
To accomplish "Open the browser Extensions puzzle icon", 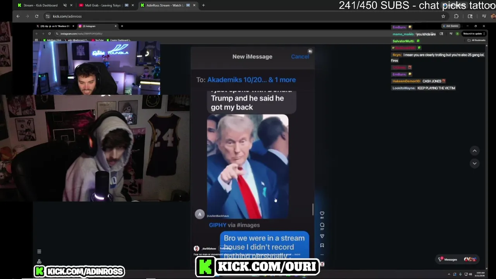I will pyautogui.click(x=456, y=16).
